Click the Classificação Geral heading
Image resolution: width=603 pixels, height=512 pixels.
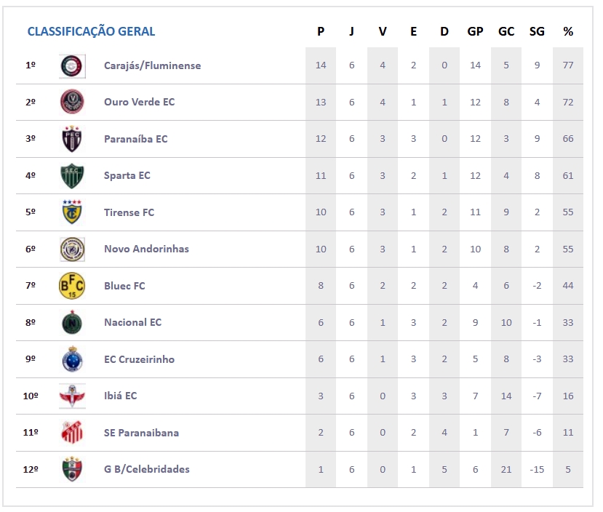[x=91, y=31]
